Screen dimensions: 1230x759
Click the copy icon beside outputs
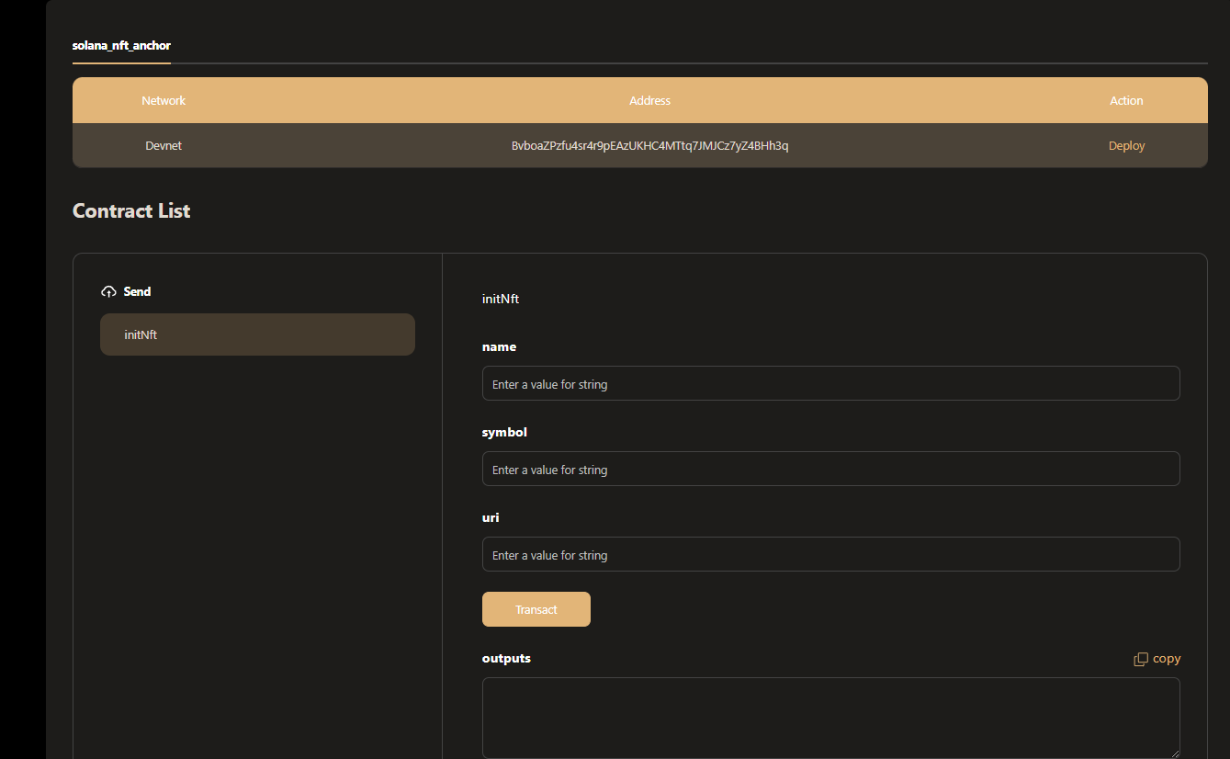pyautogui.click(x=1141, y=659)
